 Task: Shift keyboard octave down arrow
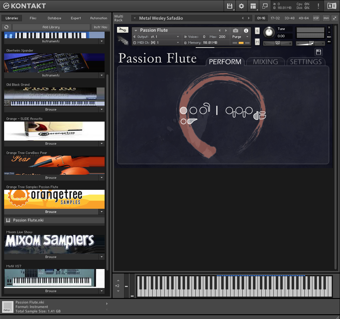tap(118, 291)
